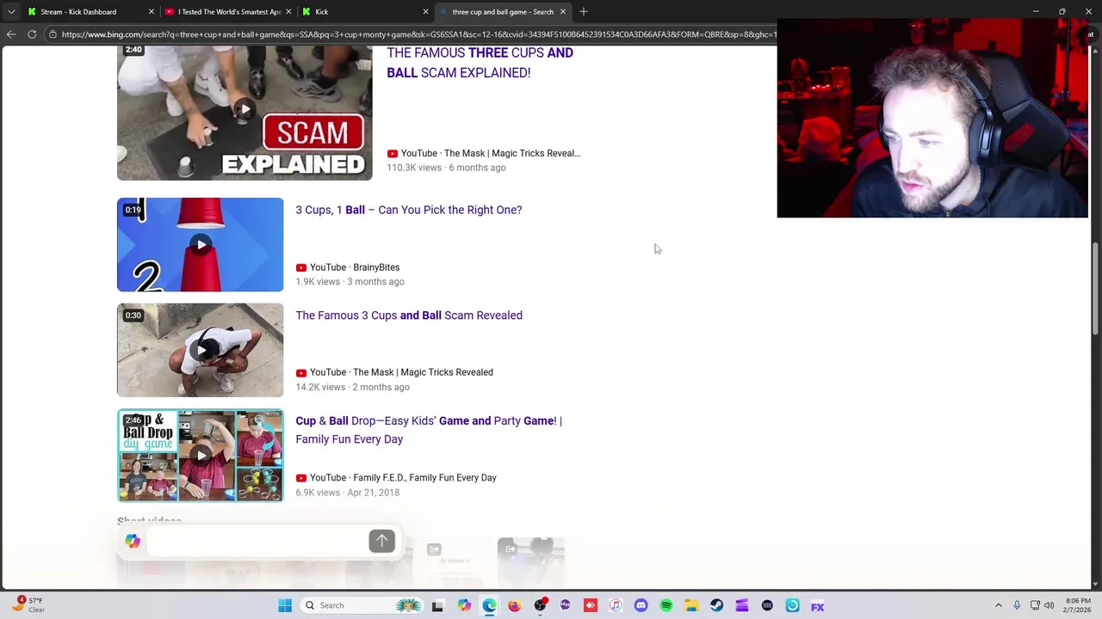The width and height of the screenshot is (1102, 619).
Task: View site info lock icon in address bar
Action: tap(53, 34)
